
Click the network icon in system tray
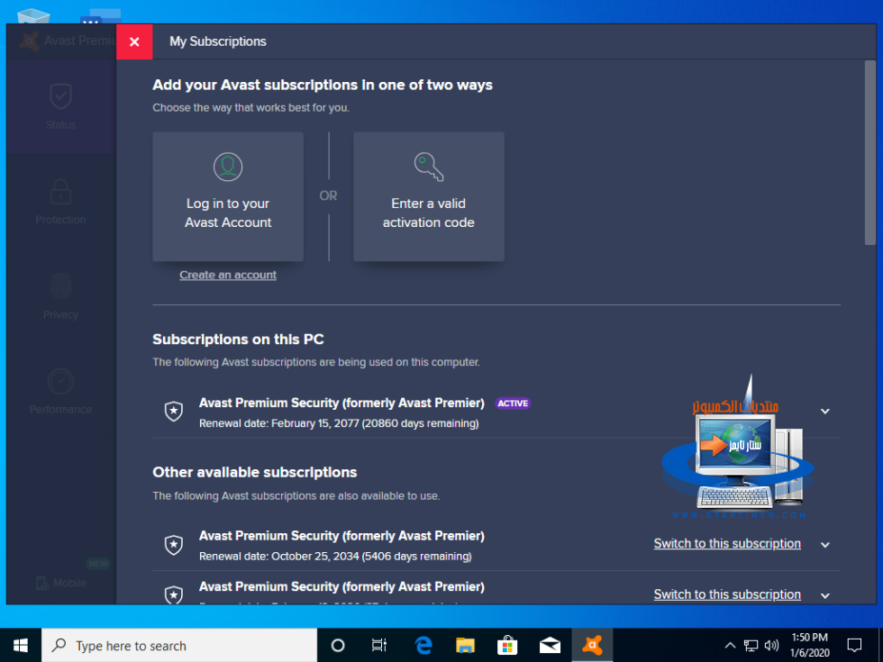tap(751, 645)
